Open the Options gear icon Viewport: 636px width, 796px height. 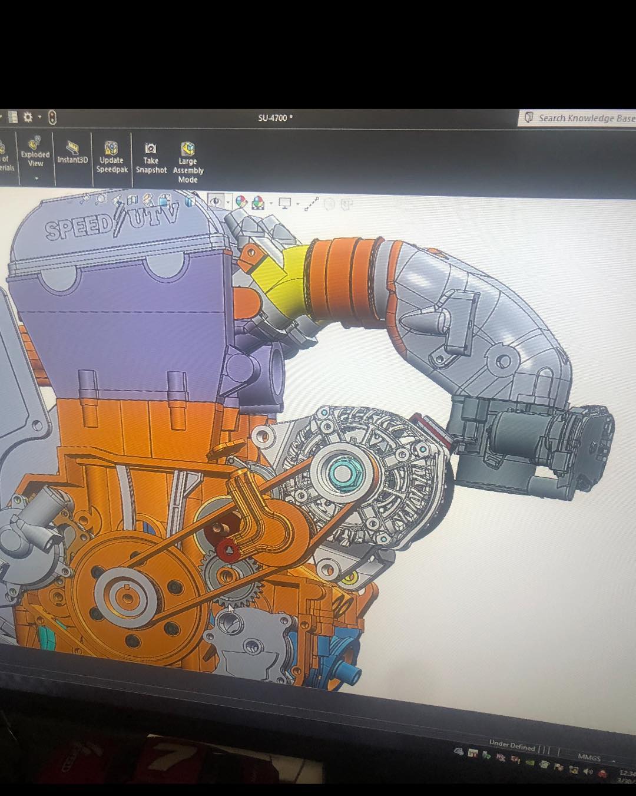click(28, 117)
